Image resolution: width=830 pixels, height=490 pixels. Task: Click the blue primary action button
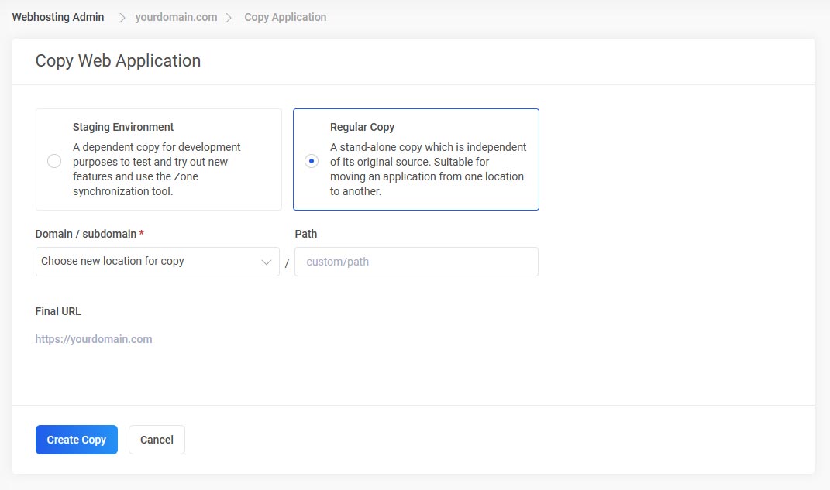[76, 439]
